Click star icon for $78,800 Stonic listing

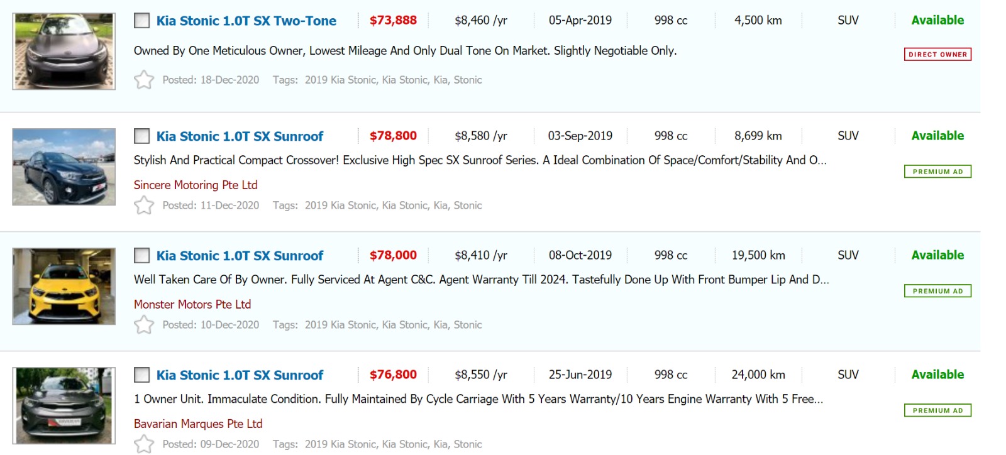144,206
